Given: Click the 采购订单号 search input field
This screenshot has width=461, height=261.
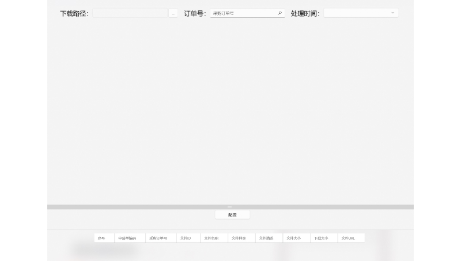Looking at the screenshot, I should 243,13.
